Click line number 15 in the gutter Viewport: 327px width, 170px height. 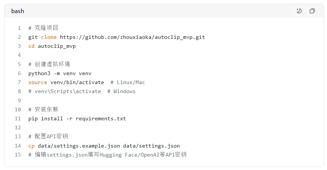click(18, 155)
